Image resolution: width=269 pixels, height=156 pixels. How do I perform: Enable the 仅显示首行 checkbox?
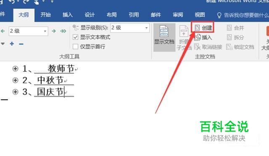(75, 46)
